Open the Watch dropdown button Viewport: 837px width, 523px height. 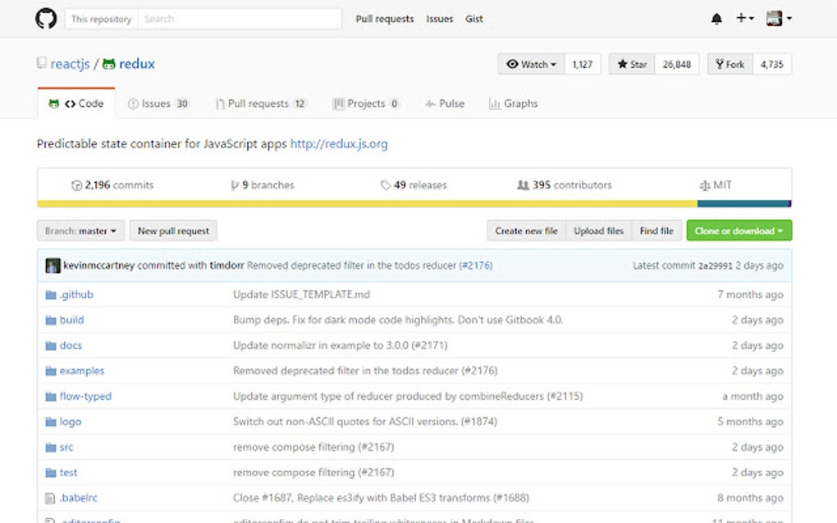pos(531,64)
